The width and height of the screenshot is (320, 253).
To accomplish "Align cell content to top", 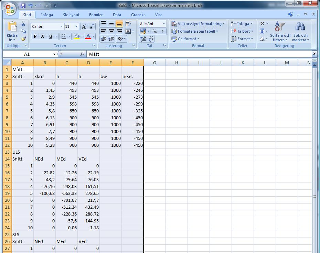I will pos(104,24).
